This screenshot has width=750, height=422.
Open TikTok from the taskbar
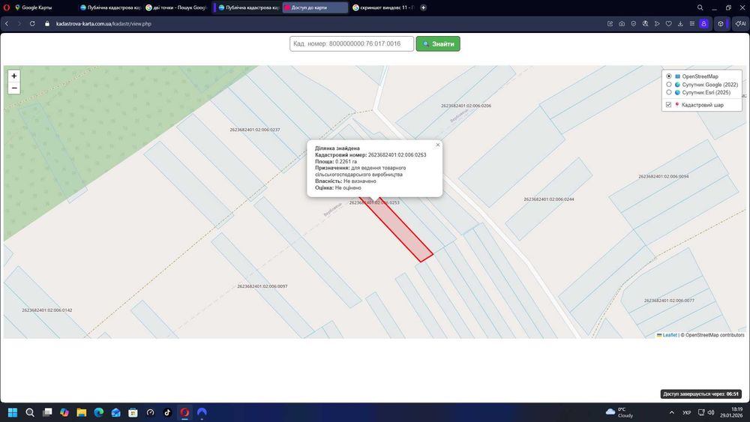tap(167, 412)
